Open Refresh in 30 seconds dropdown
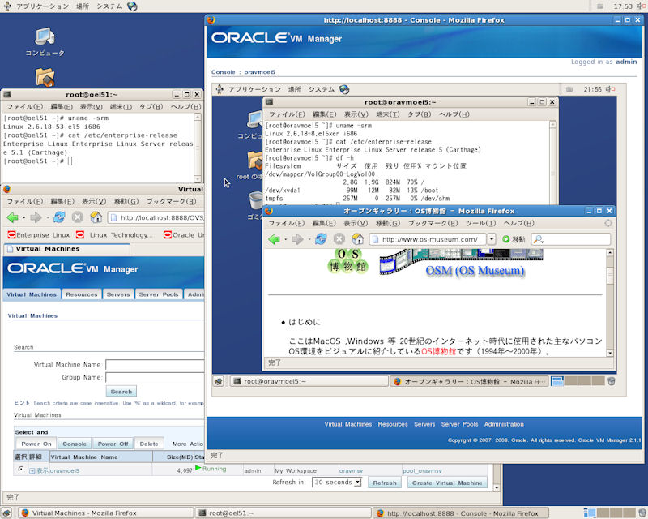648x519 pixels. pyautogui.click(x=338, y=483)
